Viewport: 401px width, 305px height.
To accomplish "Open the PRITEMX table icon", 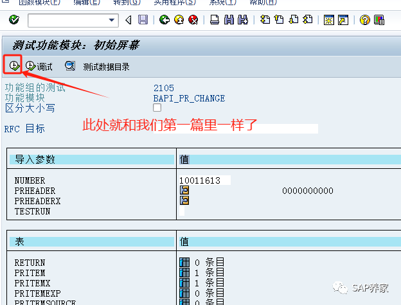I will [x=184, y=283].
